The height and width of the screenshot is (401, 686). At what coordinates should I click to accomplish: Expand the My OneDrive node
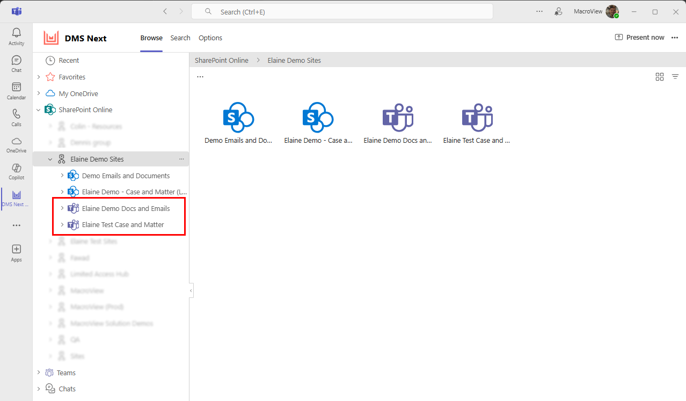click(x=39, y=93)
